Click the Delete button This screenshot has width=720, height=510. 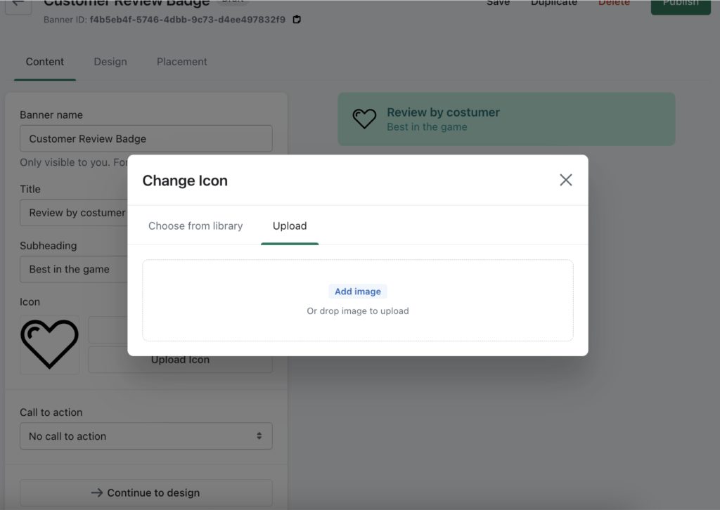tap(614, 4)
